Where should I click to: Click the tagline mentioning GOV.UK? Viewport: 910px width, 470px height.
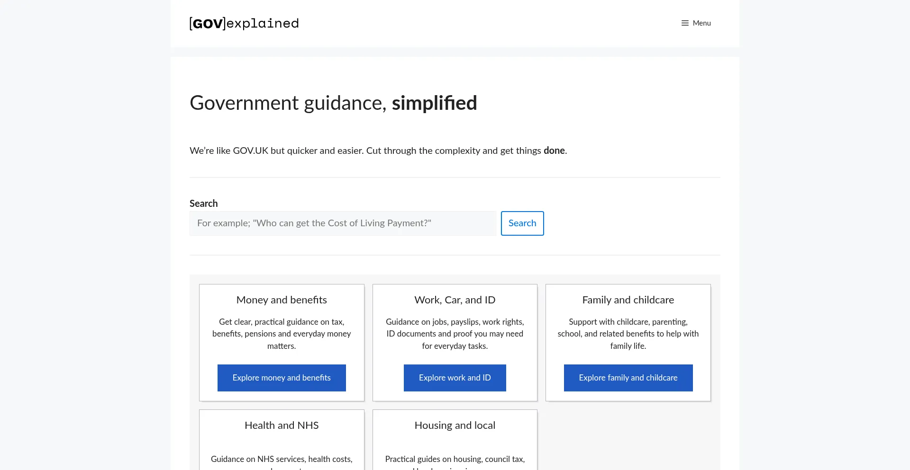pos(378,151)
